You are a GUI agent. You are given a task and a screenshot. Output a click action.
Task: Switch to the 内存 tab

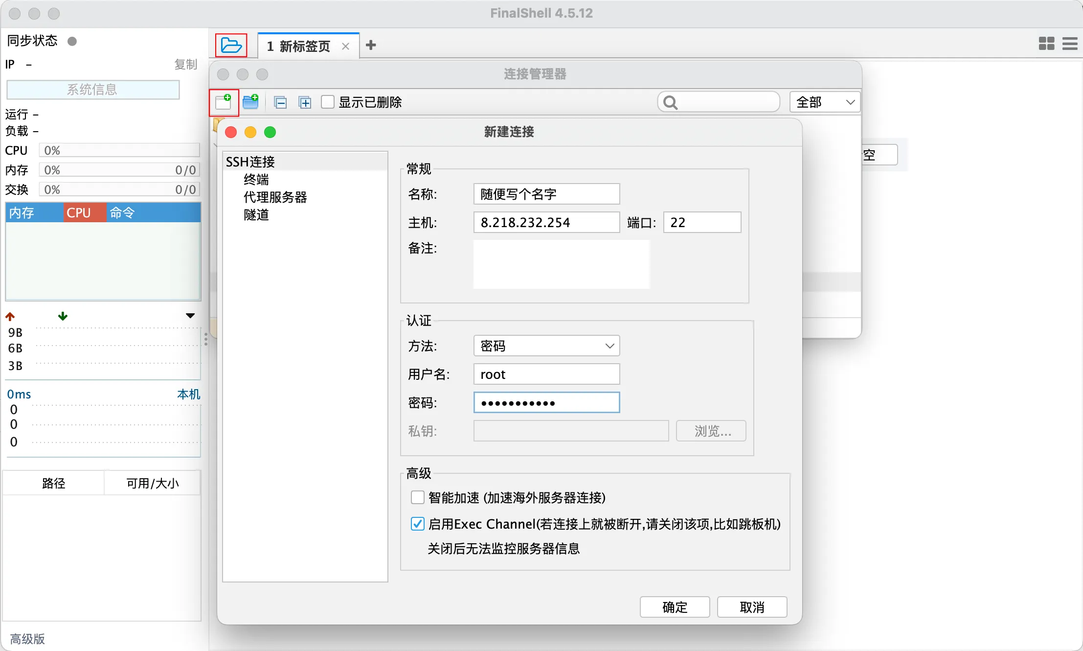click(34, 212)
